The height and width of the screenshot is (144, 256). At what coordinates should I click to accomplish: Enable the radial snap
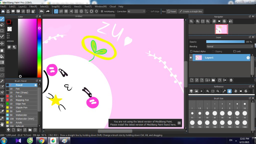click(x=76, y=11)
